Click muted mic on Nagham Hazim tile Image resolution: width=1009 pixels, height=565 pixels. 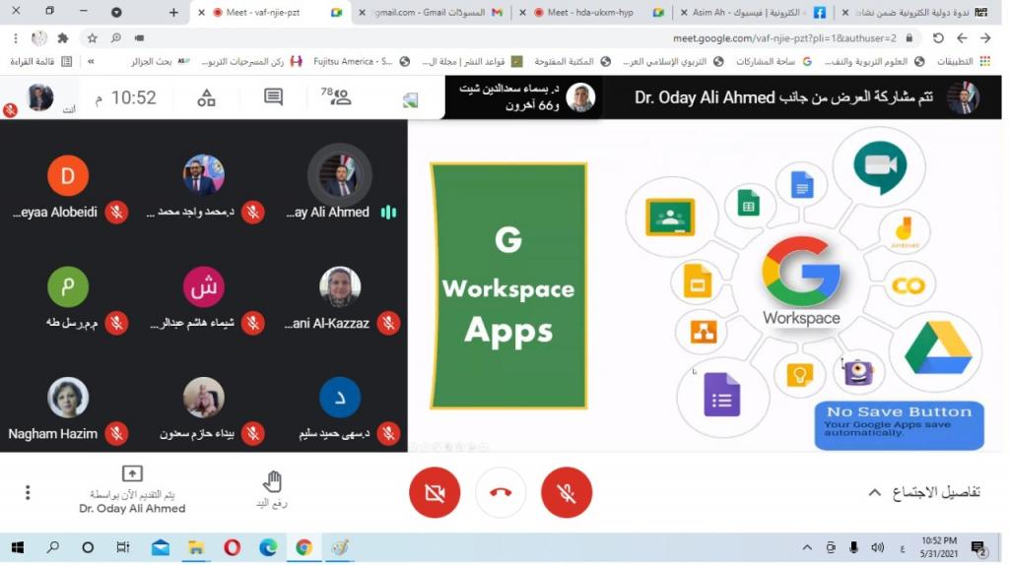tap(117, 433)
